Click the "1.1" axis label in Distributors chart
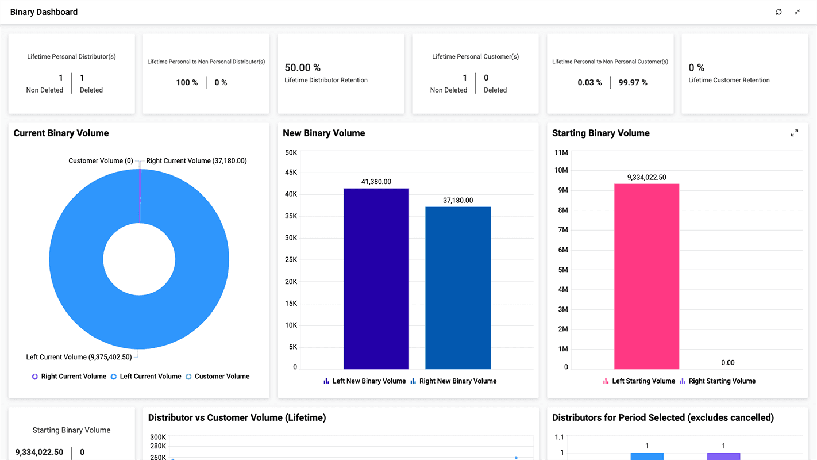Viewport: 817px width, 460px height. pyautogui.click(x=559, y=438)
